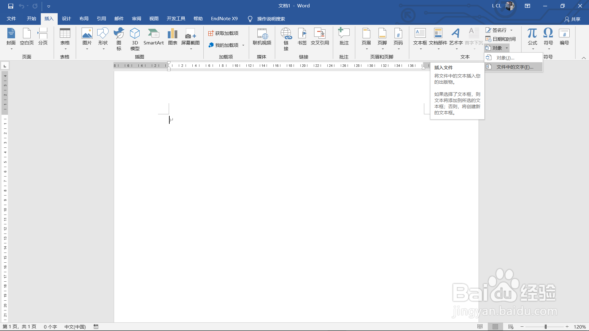Click 共享 share button
This screenshot has height=331, width=589.
pos(572,19)
